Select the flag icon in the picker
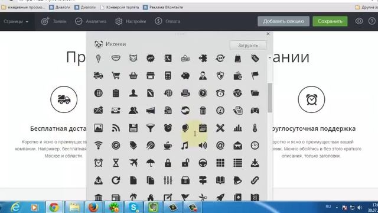 coord(255,76)
